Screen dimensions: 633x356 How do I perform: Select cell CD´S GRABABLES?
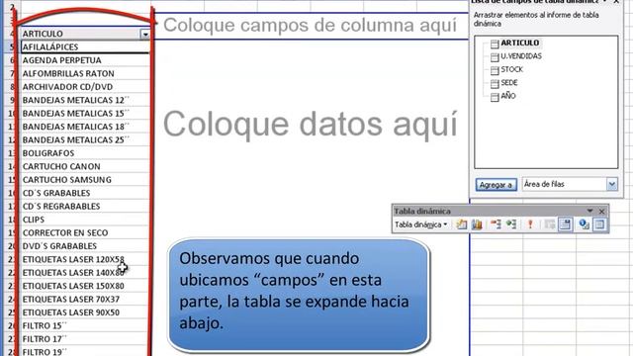coord(85,193)
